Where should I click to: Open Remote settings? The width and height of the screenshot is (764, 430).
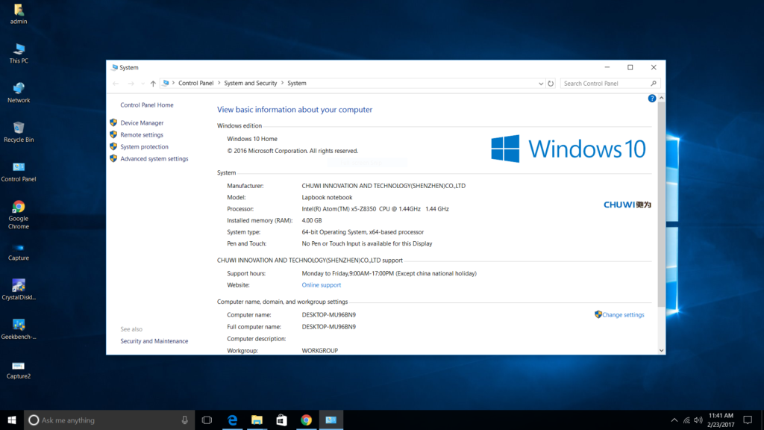(x=142, y=134)
